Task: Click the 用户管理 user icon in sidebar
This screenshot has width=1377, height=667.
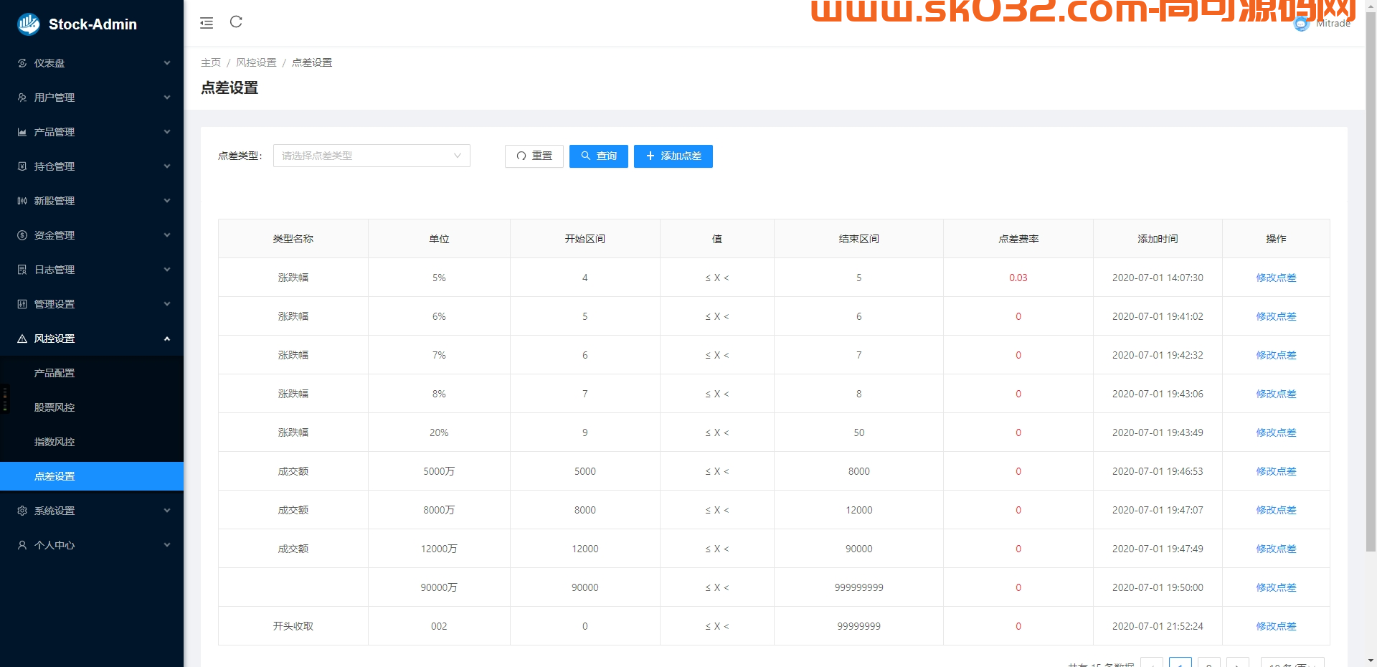Action: pyautogui.click(x=22, y=98)
